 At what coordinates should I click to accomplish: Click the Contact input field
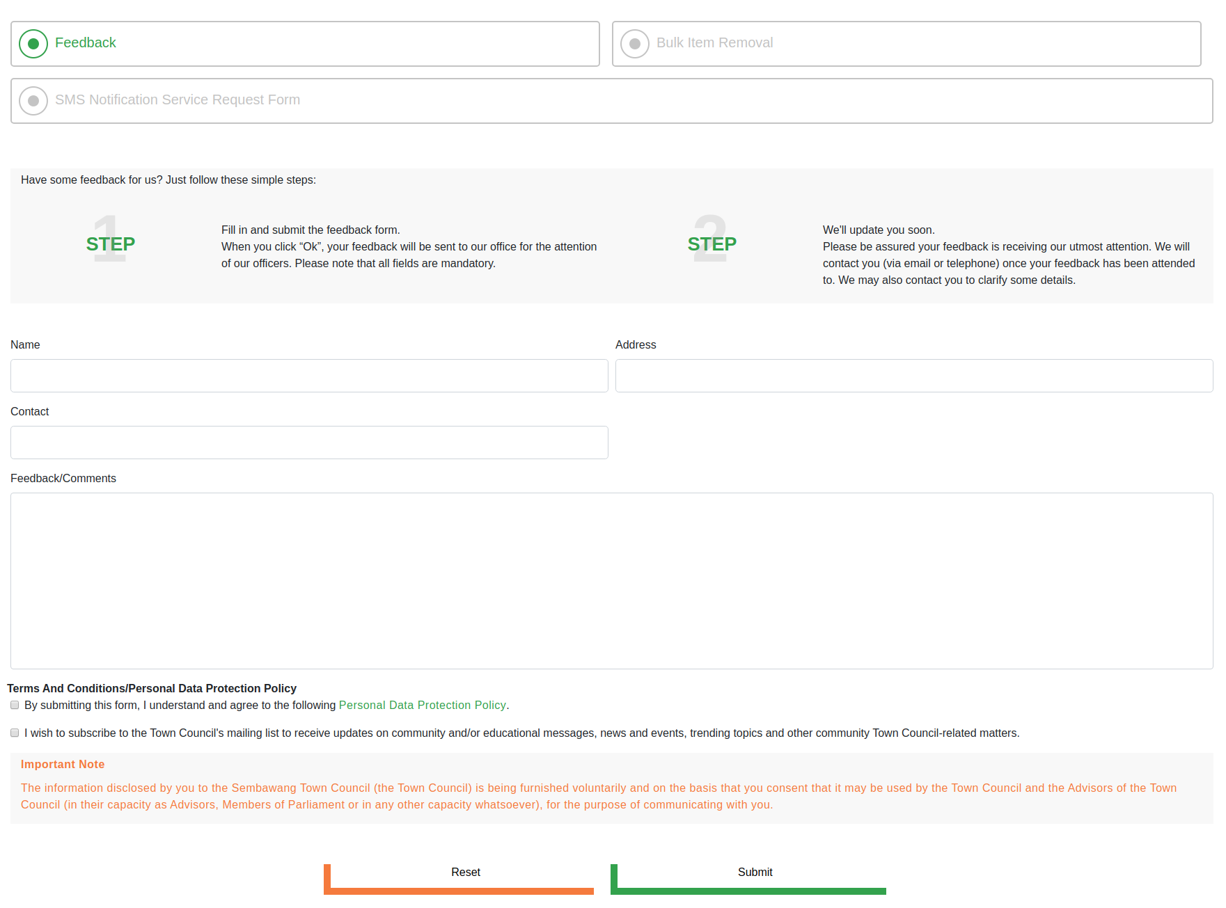pyautogui.click(x=309, y=443)
